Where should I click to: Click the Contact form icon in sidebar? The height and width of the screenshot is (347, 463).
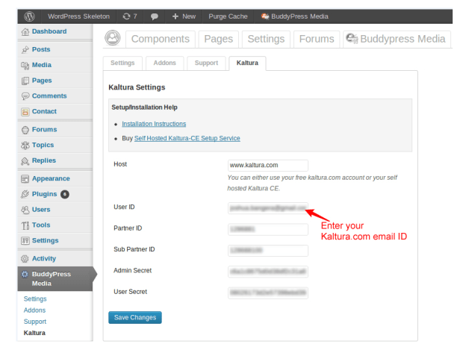click(x=25, y=112)
